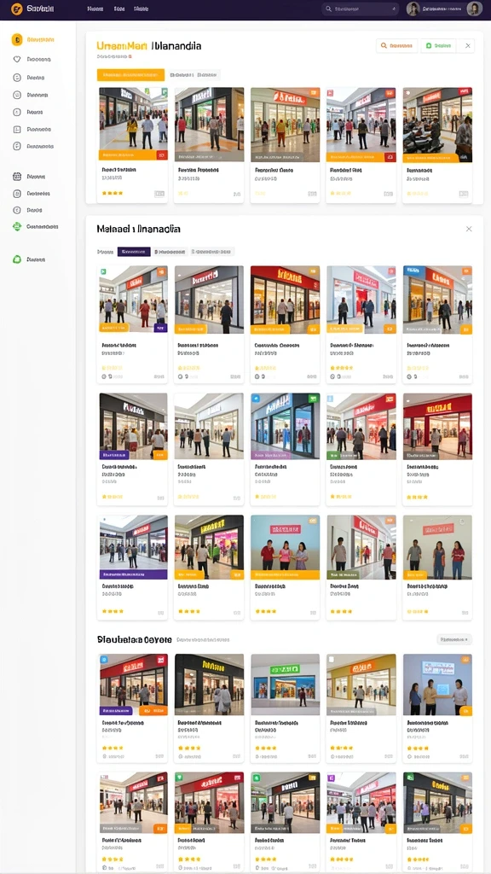This screenshot has height=874, width=491.
Task: Close the second panel with the X
Action: pos(469,229)
